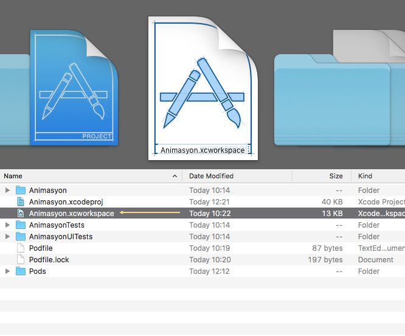Click the Pods folder icon
The height and width of the screenshot is (336, 405).
point(21,271)
